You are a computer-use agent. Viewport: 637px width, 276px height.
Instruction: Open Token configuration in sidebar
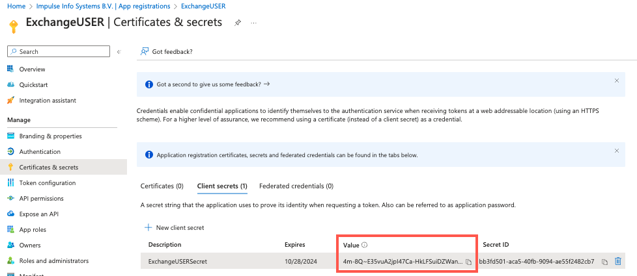click(x=48, y=182)
